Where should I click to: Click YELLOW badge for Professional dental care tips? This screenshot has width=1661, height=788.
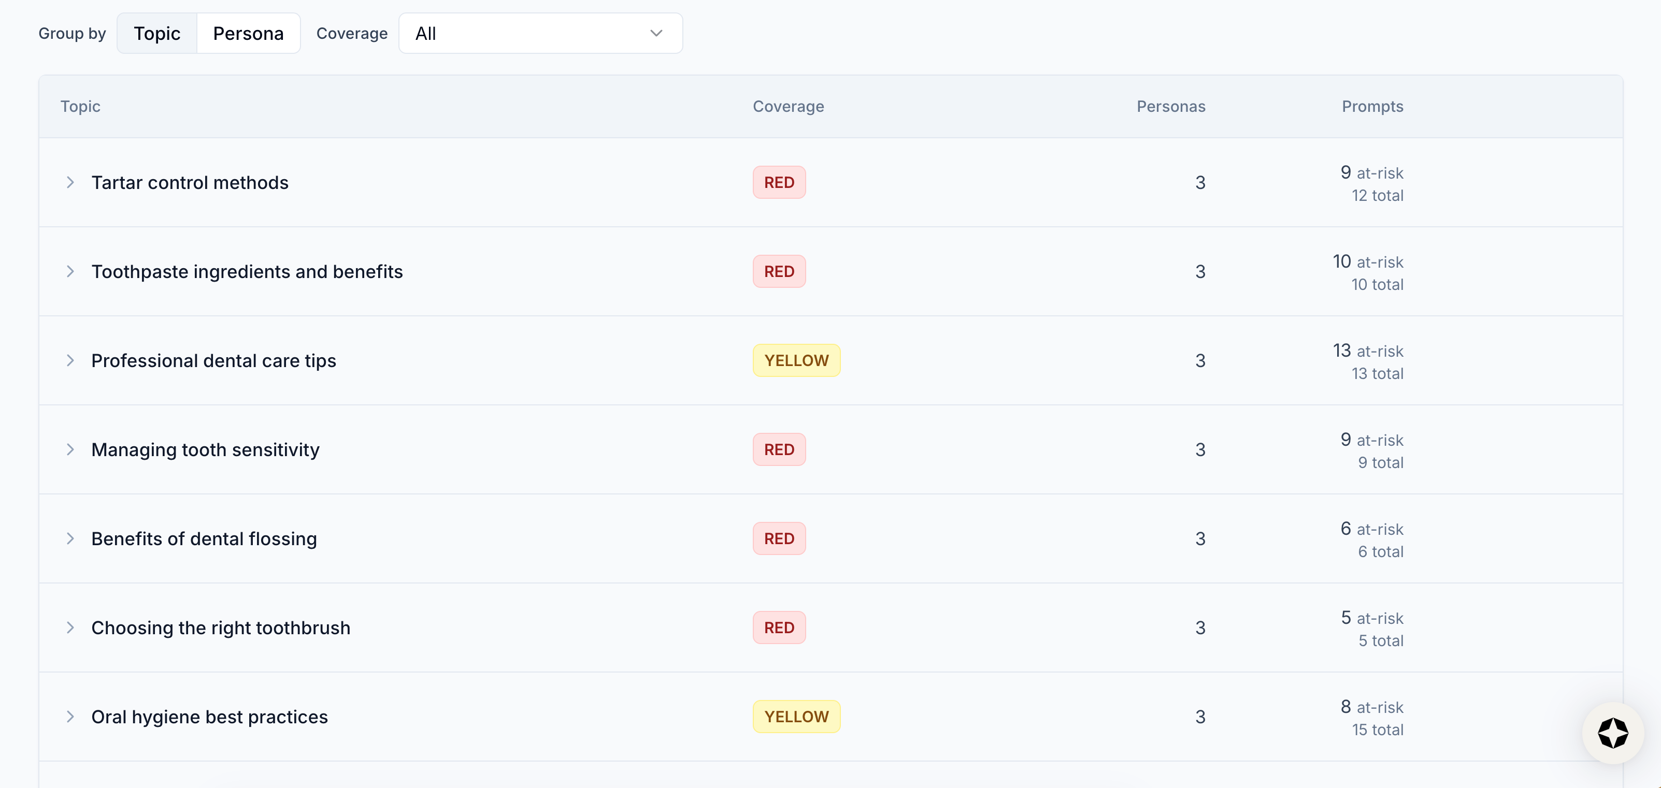click(796, 360)
